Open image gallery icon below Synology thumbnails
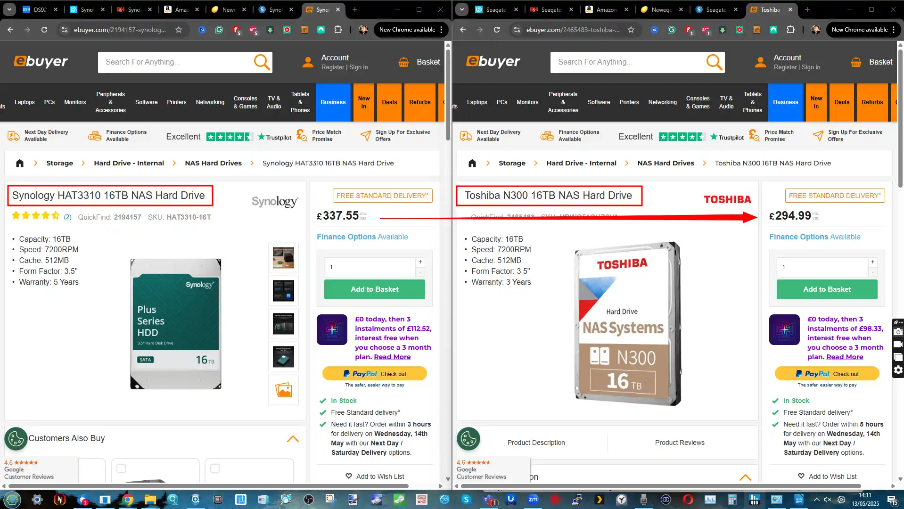The height and width of the screenshot is (509, 904). click(x=283, y=390)
